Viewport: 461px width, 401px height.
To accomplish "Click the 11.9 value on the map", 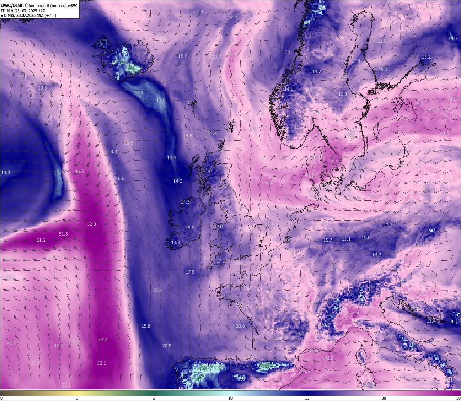I will pos(161,100).
